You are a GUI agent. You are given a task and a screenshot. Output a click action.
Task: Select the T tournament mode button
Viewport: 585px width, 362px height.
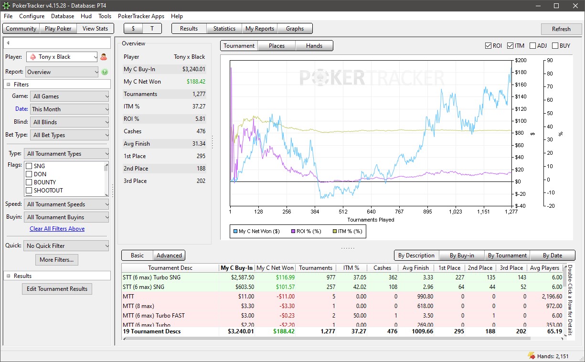(152, 29)
